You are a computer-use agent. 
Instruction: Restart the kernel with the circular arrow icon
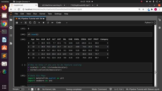48,22
